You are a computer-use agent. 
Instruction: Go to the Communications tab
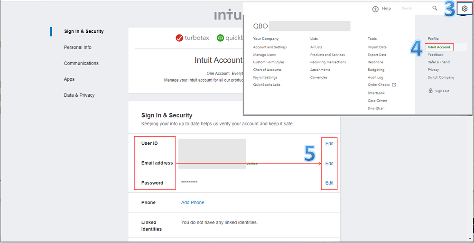coord(81,63)
